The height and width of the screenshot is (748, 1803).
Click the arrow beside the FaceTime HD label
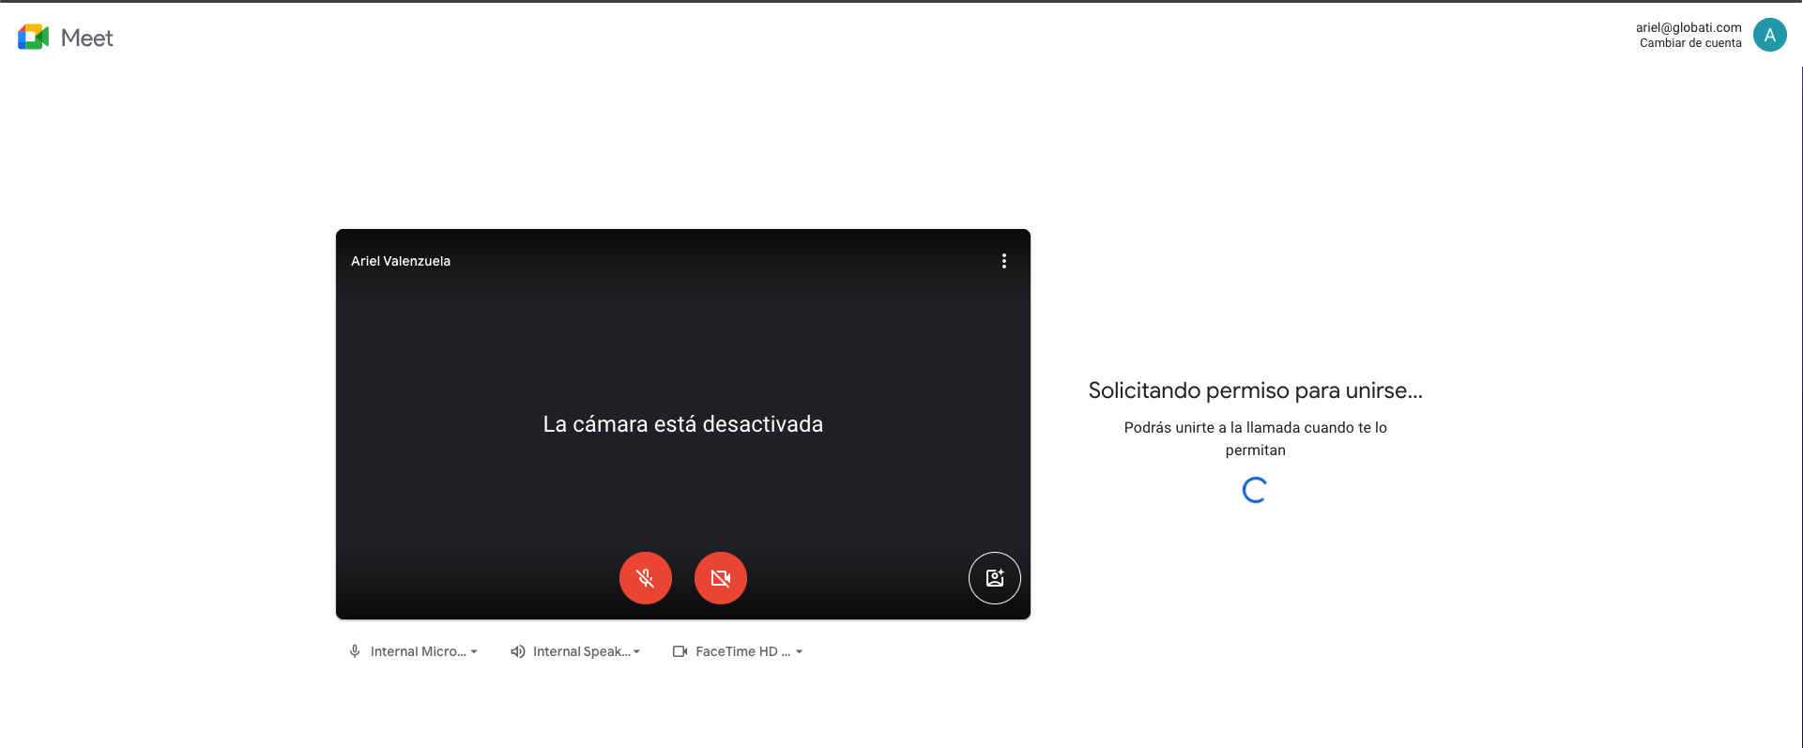click(x=799, y=651)
